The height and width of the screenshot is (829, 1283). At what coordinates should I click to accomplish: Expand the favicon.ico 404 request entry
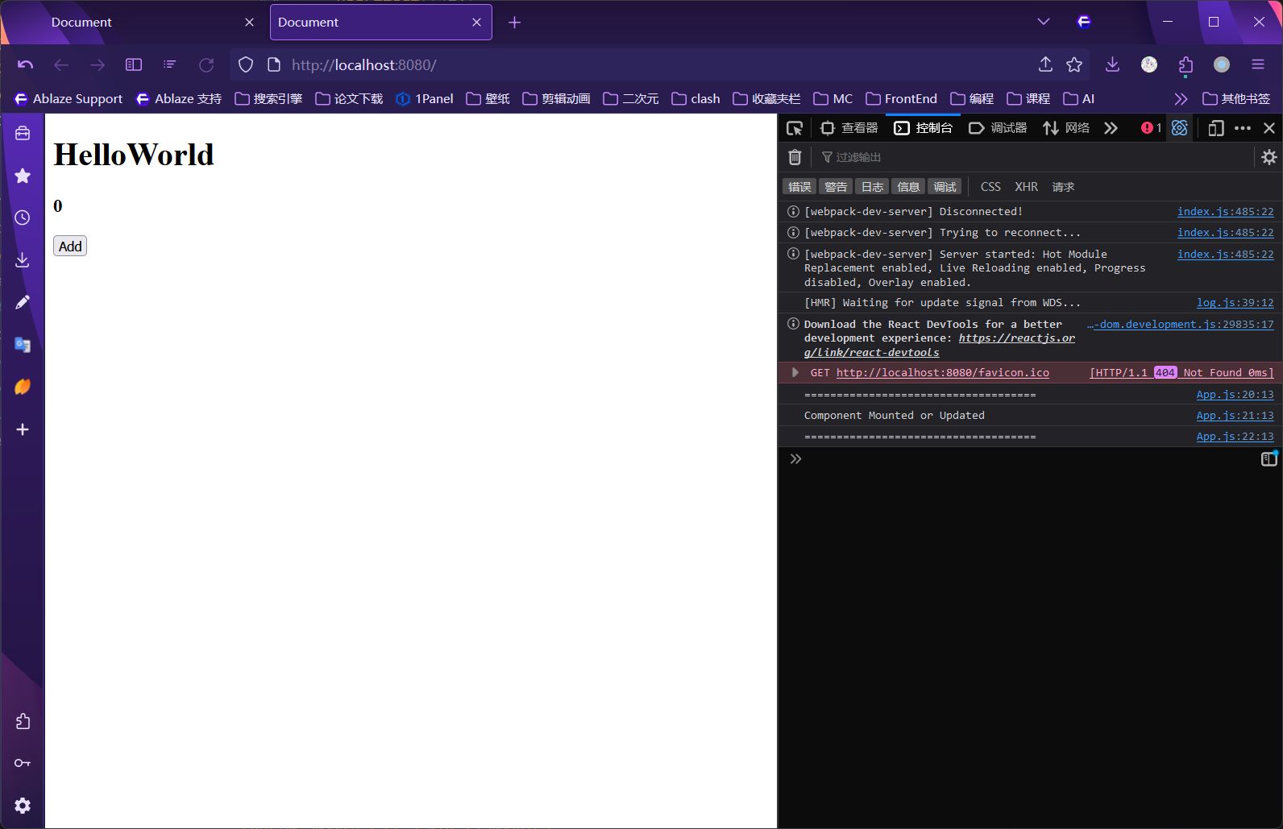[795, 372]
